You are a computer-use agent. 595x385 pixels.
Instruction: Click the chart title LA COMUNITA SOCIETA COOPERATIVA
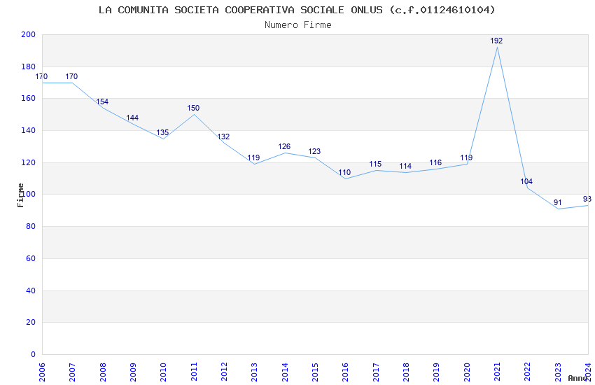tap(297, 10)
